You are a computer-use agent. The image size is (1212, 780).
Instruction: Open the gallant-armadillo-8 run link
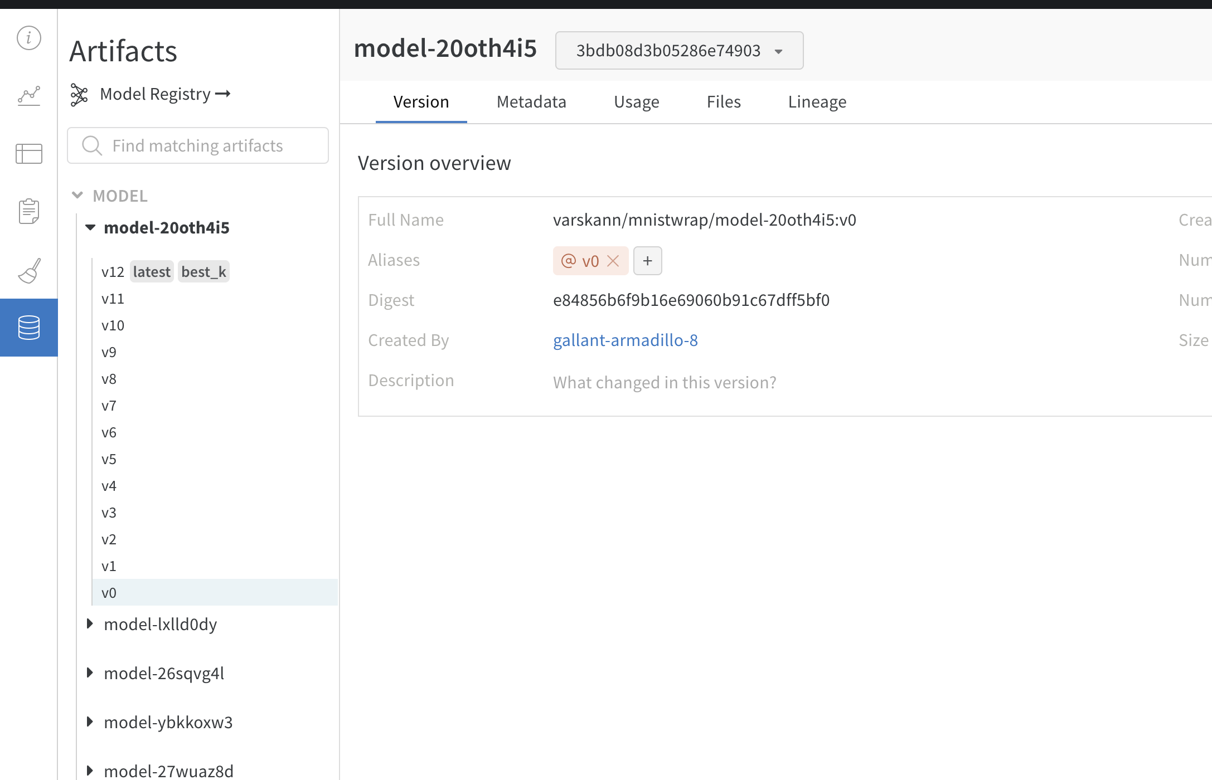click(625, 340)
